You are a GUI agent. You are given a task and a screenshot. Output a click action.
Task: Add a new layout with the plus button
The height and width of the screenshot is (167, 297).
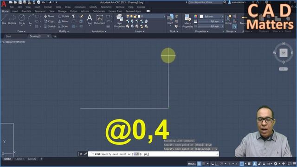[41, 159]
